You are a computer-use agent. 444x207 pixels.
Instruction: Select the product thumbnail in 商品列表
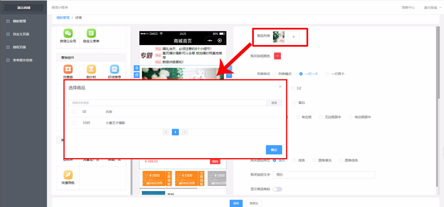[279, 37]
